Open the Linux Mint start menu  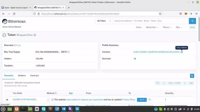pos(3,109)
